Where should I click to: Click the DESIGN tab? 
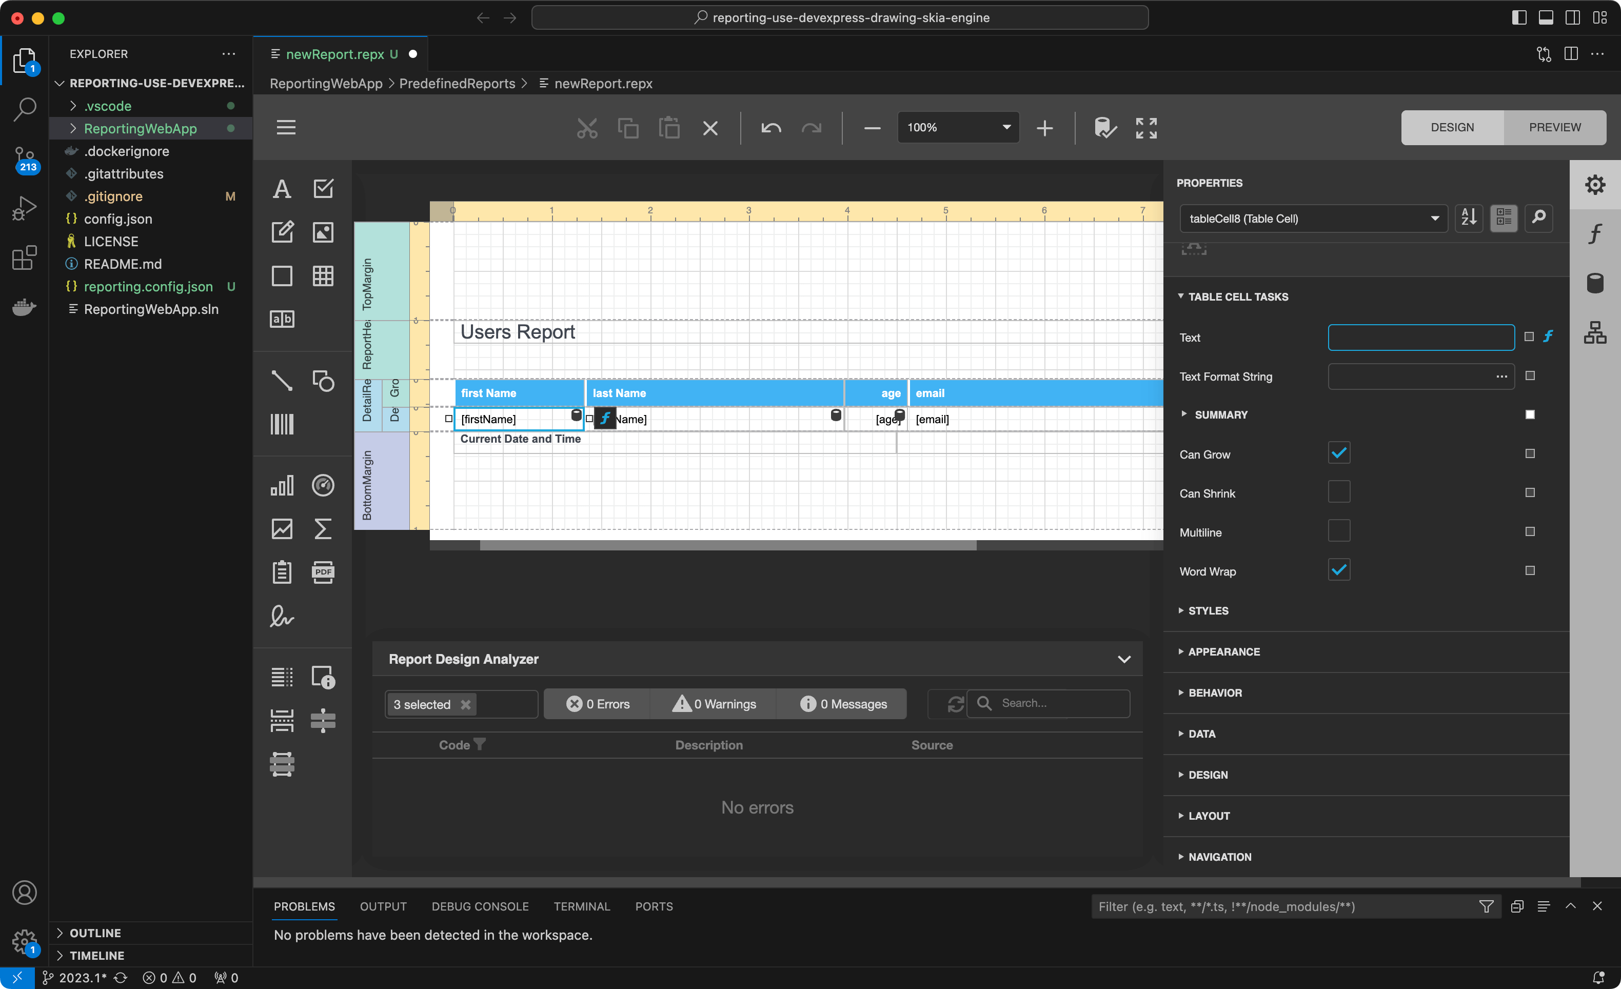pos(1451,127)
